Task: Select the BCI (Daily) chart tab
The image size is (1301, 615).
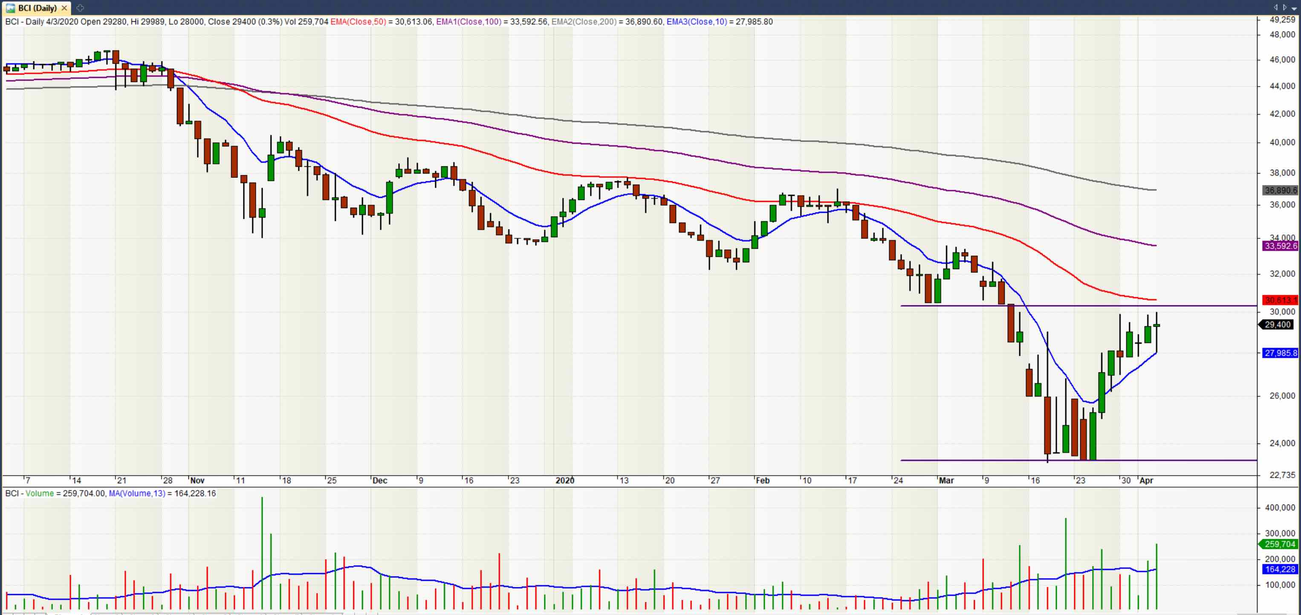Action: coord(38,8)
